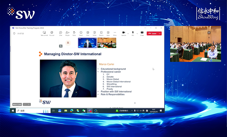Open Microsoft Edge from the taskbar
227x137 pixels.
coord(72,111)
